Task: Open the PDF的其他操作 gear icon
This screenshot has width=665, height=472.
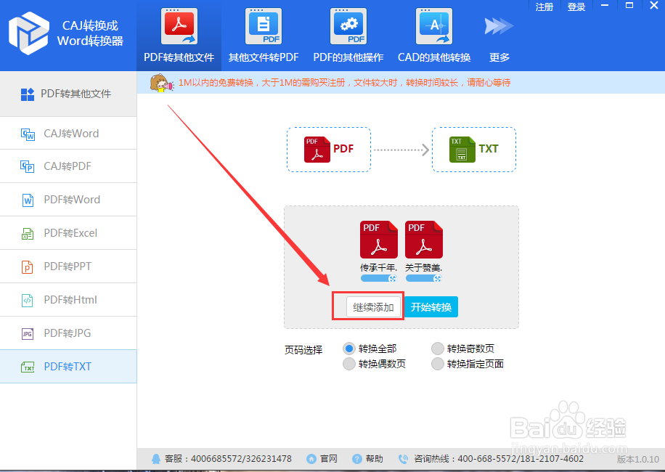Action: (348, 26)
